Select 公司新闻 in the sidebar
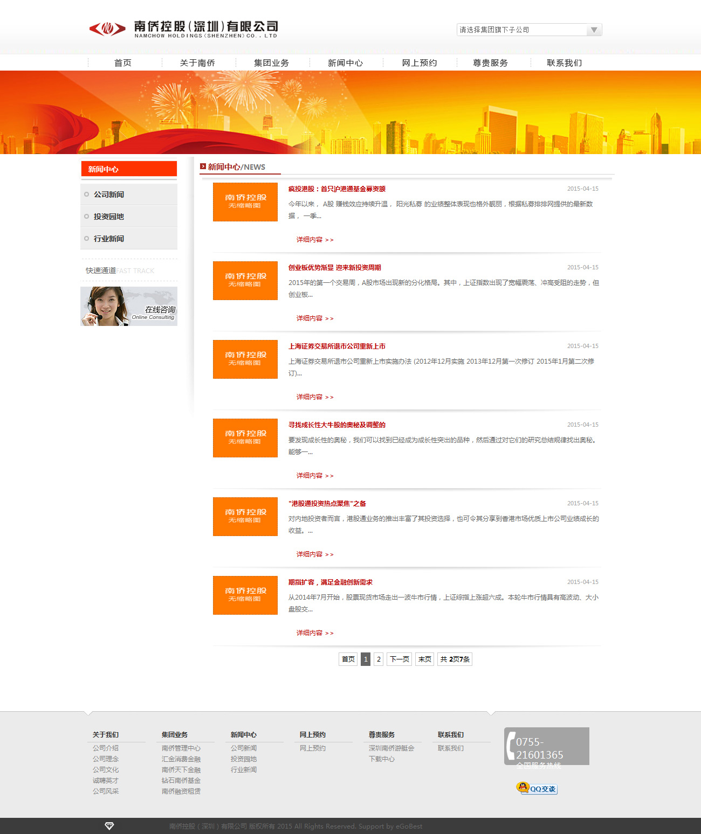The width and height of the screenshot is (701, 834). tap(109, 194)
